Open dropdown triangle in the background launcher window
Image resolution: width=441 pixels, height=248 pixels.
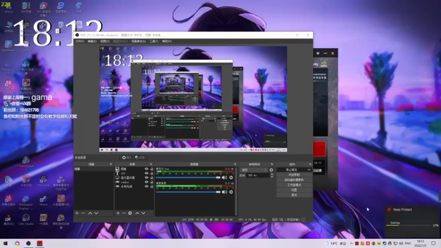[318, 53]
